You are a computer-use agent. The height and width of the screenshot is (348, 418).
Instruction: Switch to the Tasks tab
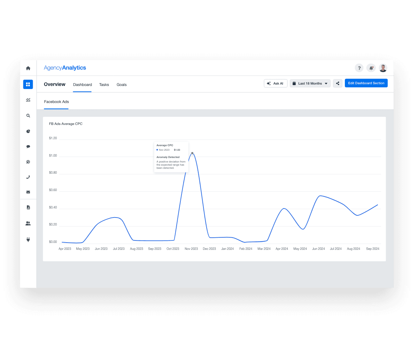pyautogui.click(x=104, y=85)
